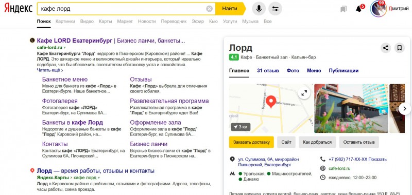Click Оставить отзыв button
This screenshot has height=195, width=412.
[359, 142]
